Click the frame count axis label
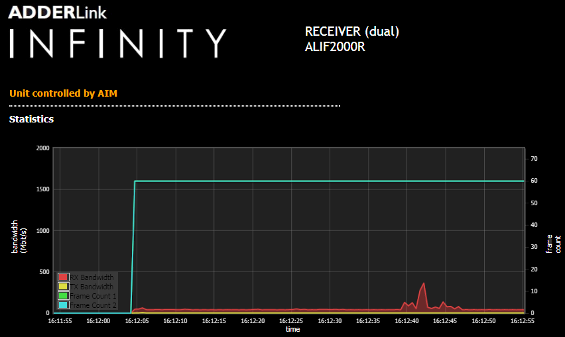This screenshot has height=337, width=565. [553, 244]
